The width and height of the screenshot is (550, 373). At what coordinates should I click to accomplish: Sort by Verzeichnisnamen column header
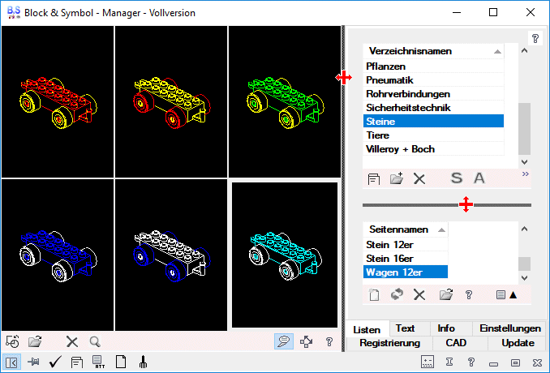click(433, 51)
